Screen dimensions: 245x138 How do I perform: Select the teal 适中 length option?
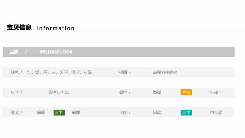[x=186, y=113]
